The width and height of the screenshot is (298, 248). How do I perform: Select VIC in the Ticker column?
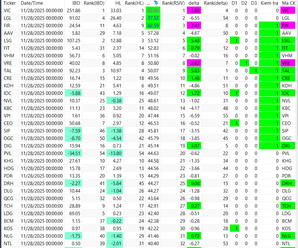pos(7,11)
